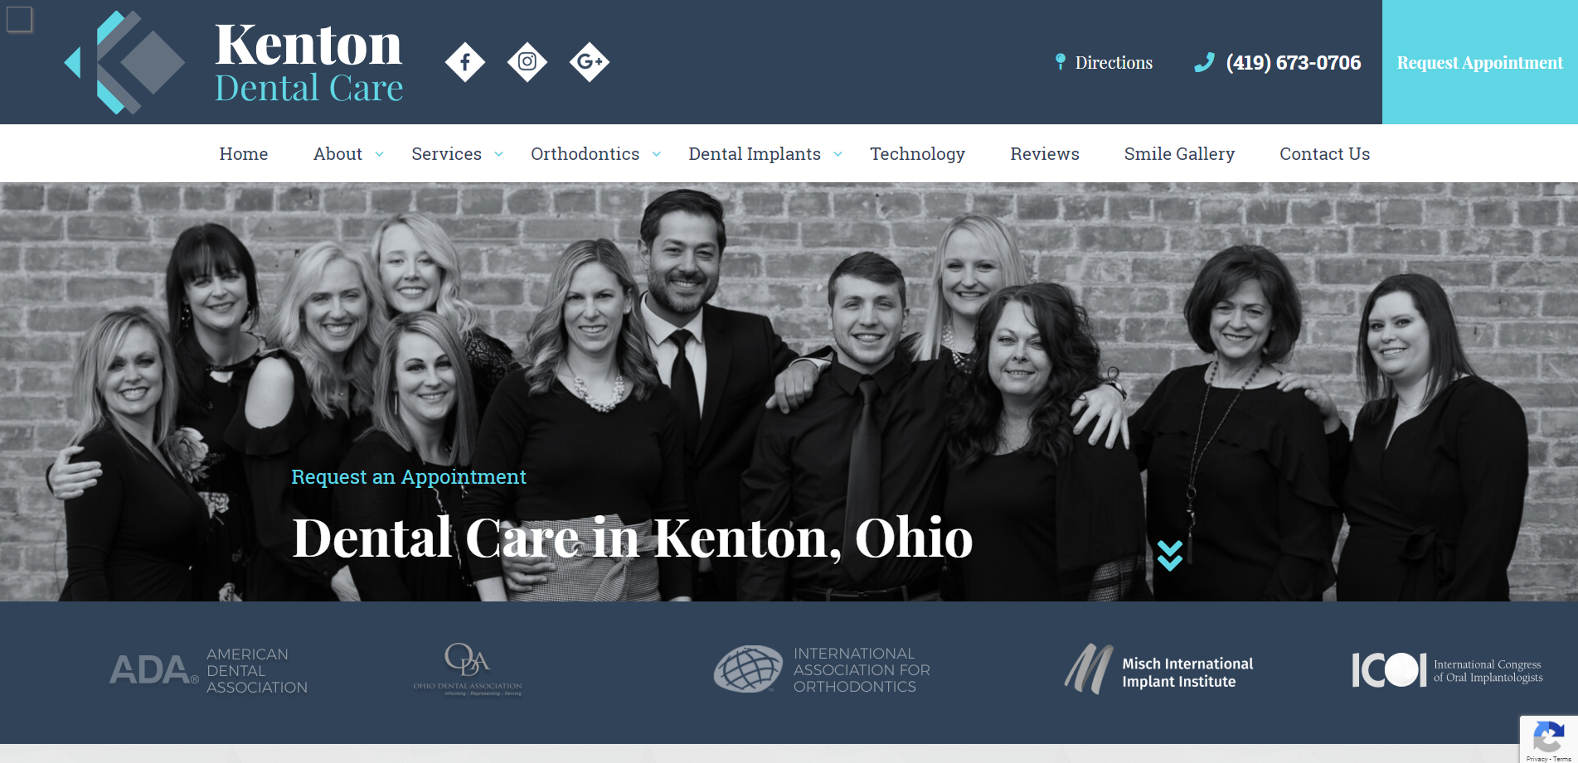Click the Directions map pin icon
1578x763 pixels.
[x=1060, y=62]
